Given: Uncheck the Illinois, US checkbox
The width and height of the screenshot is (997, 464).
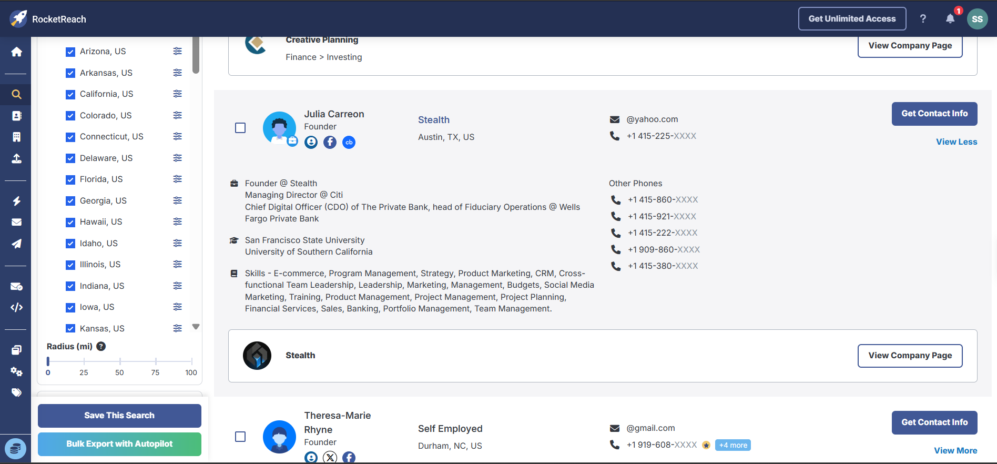Looking at the screenshot, I should 70,265.
